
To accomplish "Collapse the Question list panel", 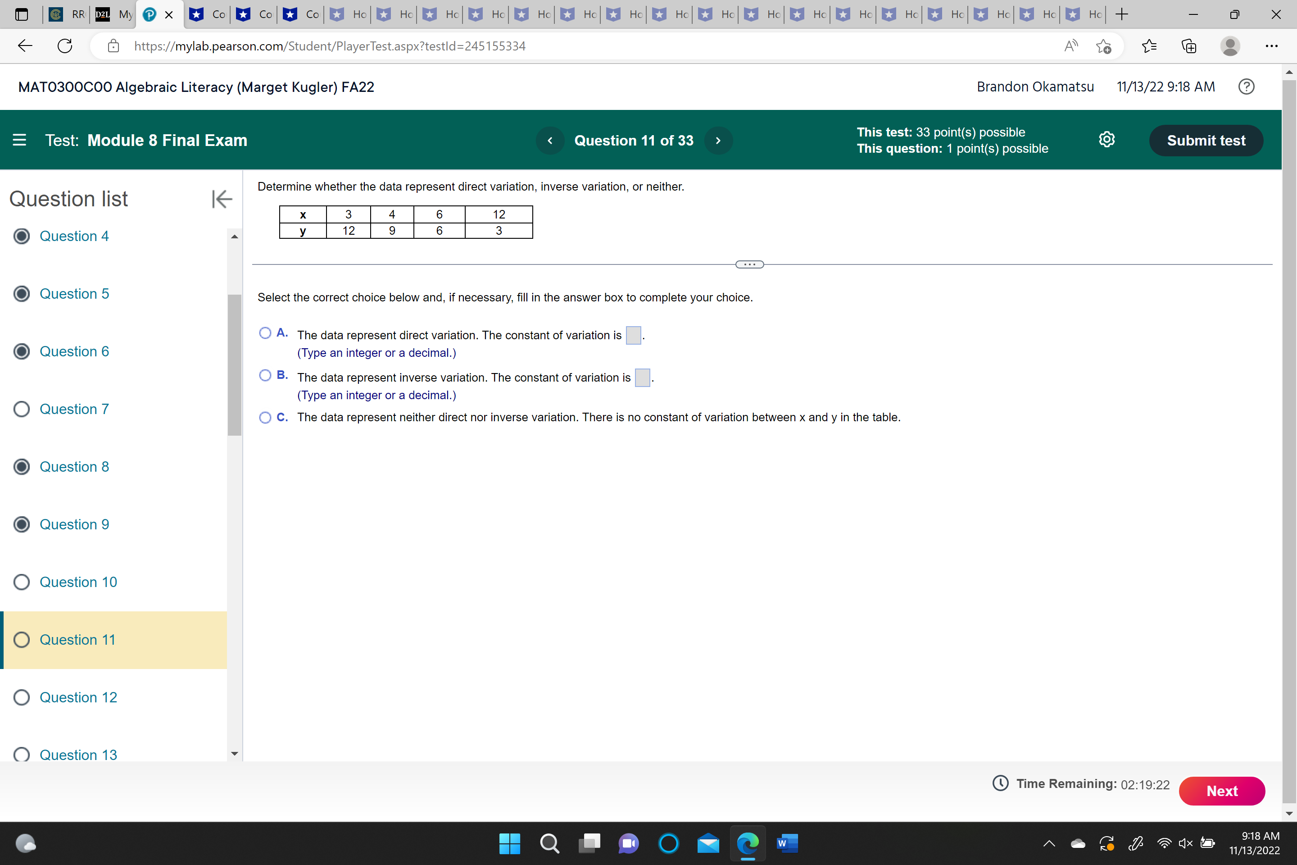I will coord(222,199).
